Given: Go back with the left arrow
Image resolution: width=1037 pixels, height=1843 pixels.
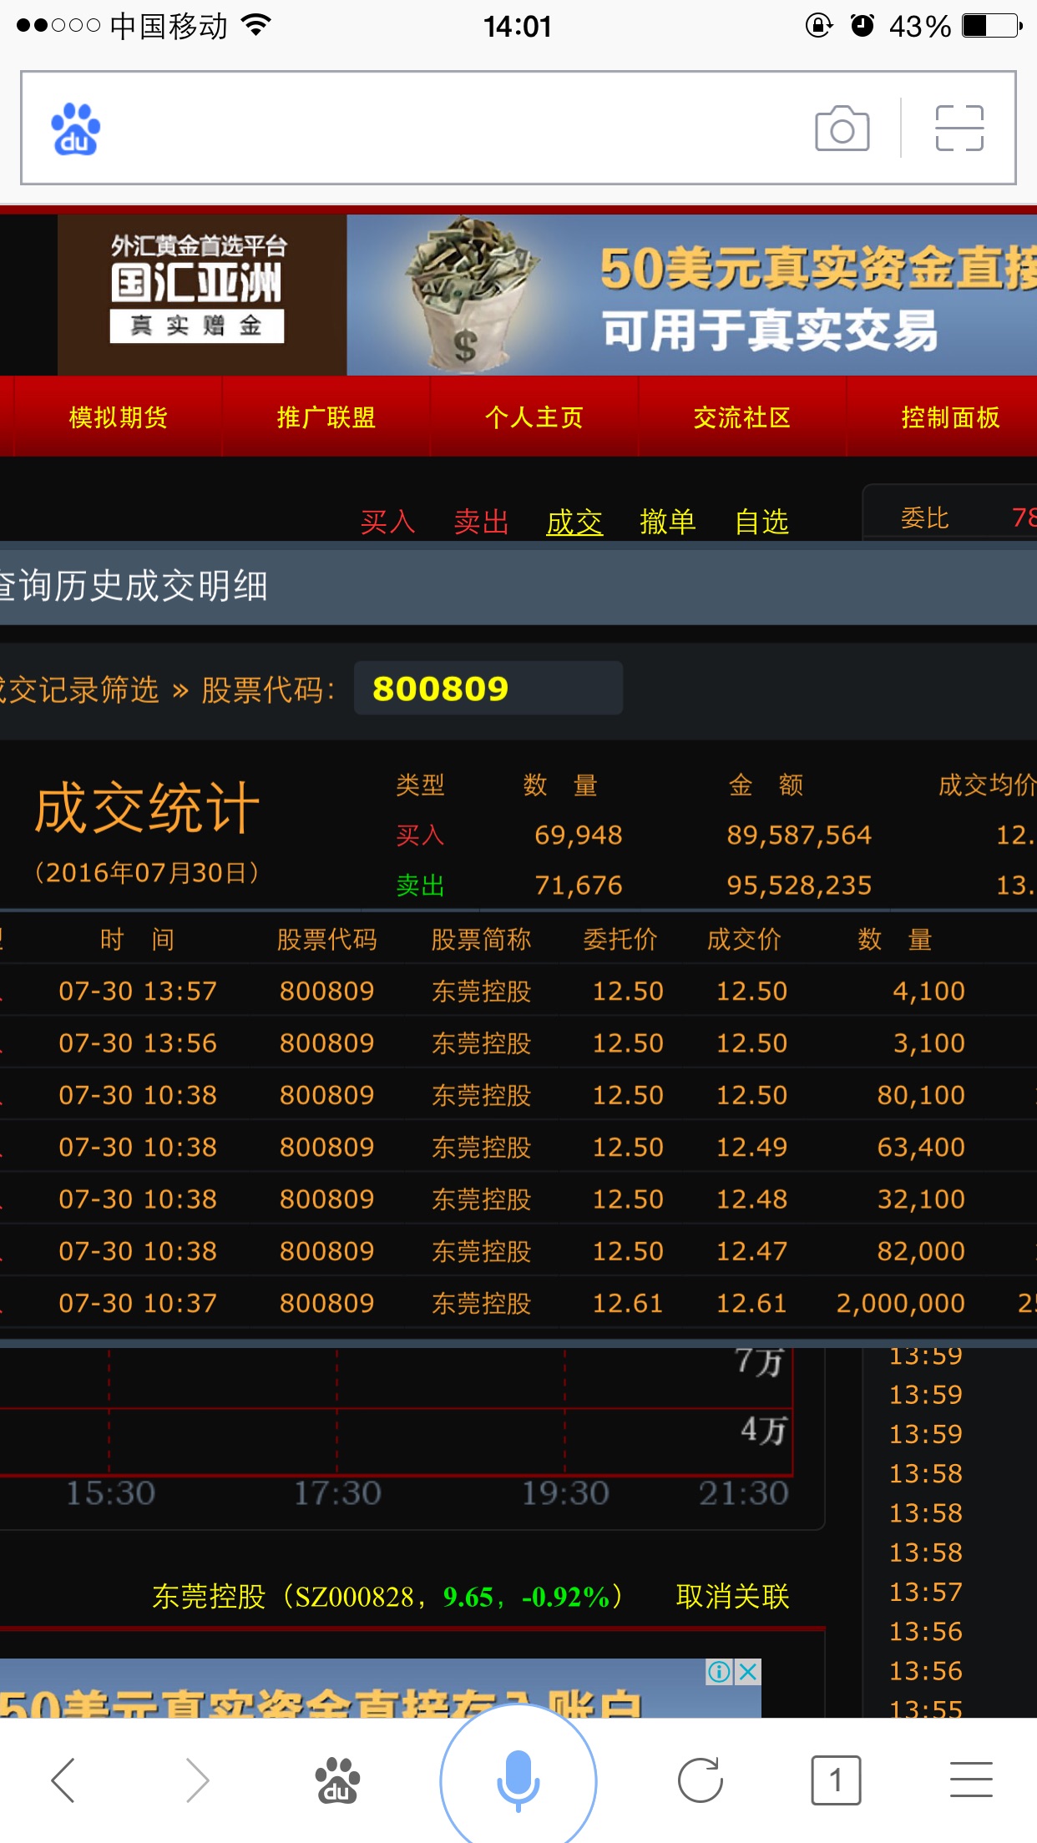Looking at the screenshot, I should (64, 1780).
